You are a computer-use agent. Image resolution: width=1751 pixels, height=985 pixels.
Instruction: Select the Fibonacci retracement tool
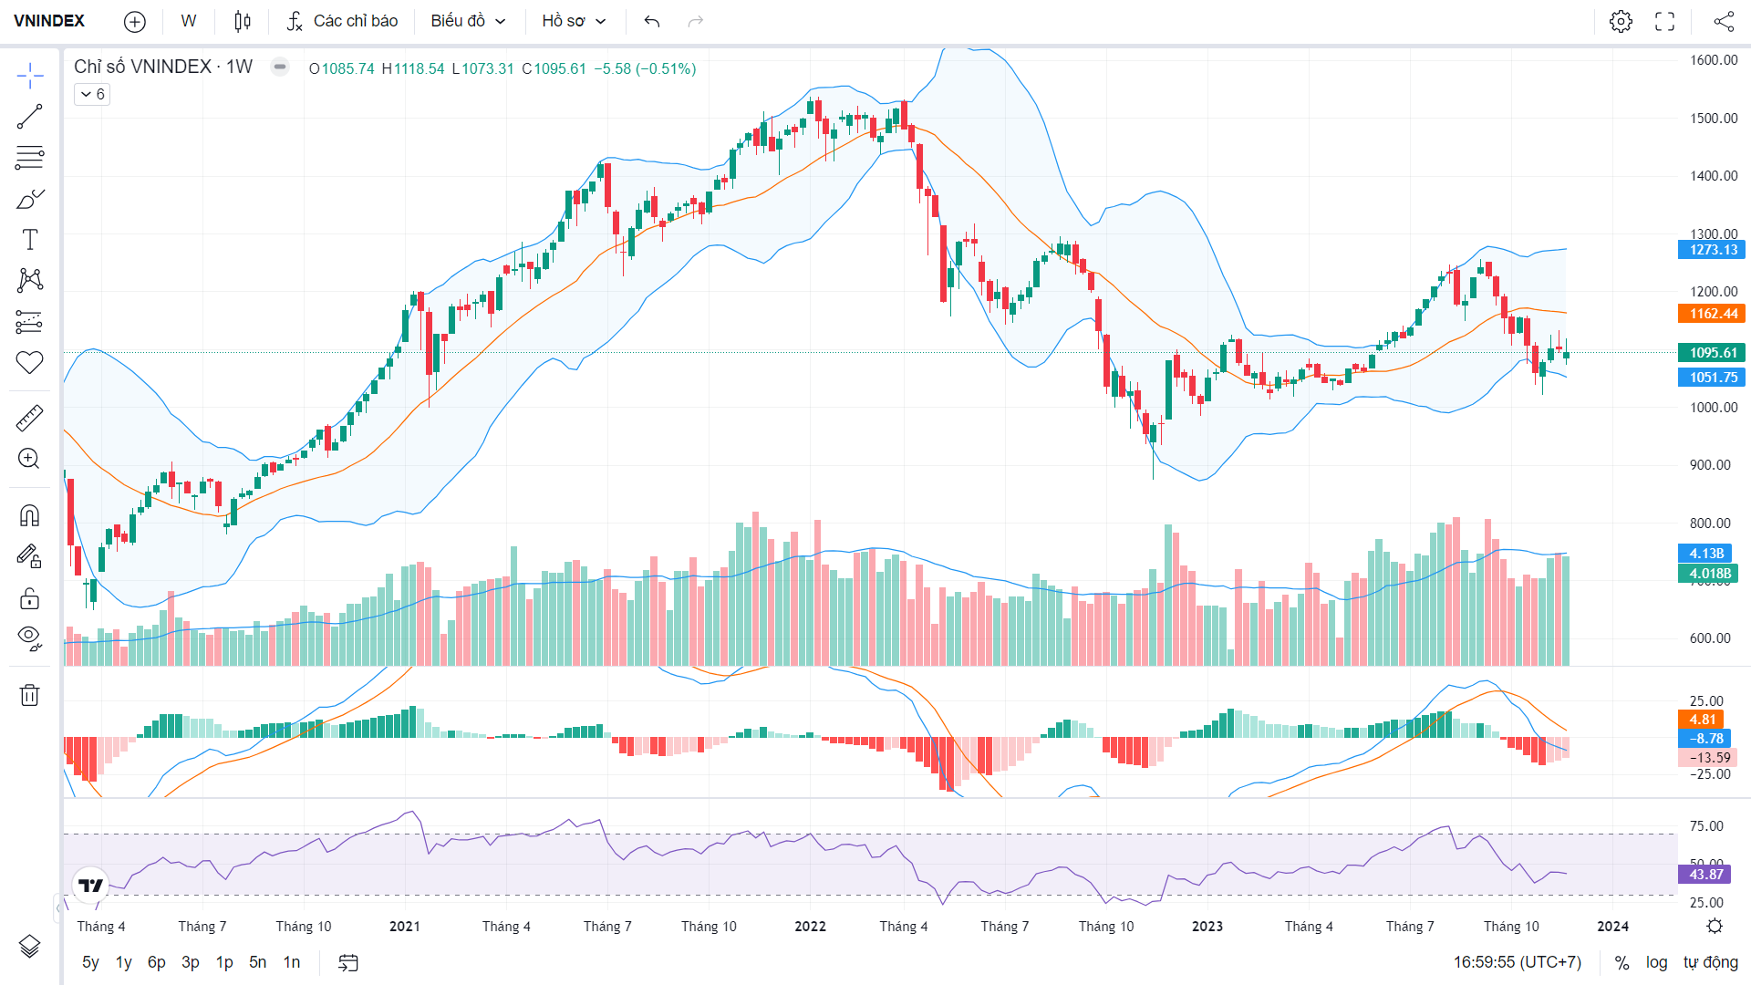(x=29, y=158)
